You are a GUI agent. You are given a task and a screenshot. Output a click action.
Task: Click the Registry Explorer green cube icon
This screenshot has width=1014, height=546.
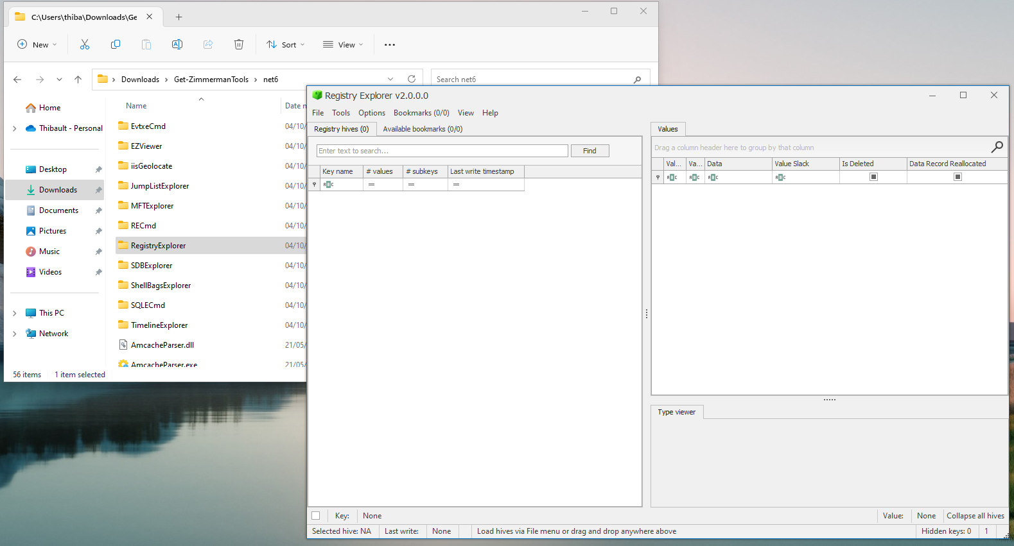point(317,96)
